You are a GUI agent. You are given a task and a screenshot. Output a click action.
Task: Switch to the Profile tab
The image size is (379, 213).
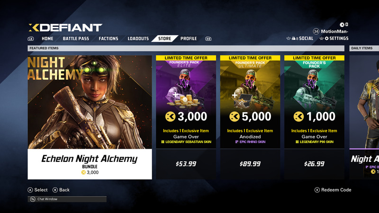pos(189,39)
